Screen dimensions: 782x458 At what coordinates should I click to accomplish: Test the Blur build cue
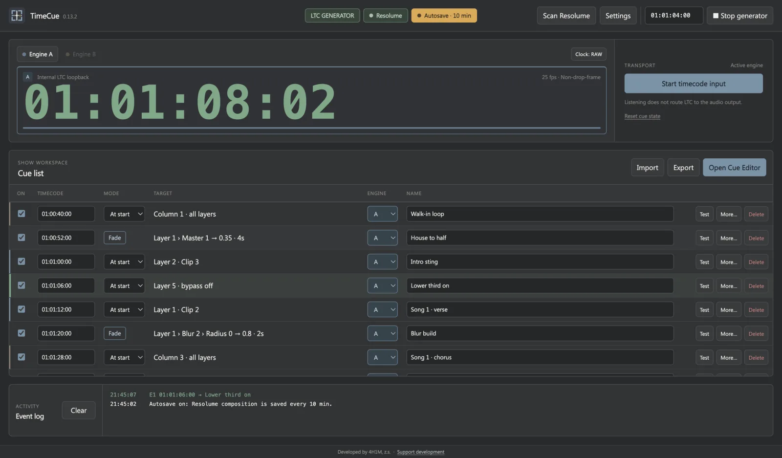704,334
